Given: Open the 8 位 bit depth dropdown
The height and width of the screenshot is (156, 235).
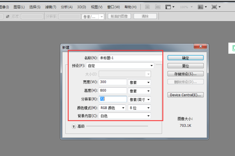Looking at the screenshot, I should (139, 108).
